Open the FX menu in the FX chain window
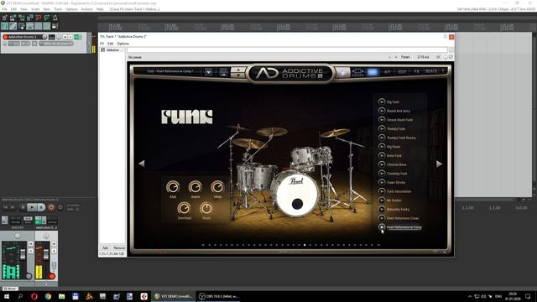 point(102,44)
